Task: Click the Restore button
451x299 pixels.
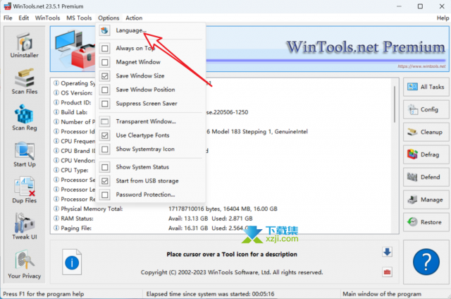Action: pyautogui.click(x=426, y=222)
